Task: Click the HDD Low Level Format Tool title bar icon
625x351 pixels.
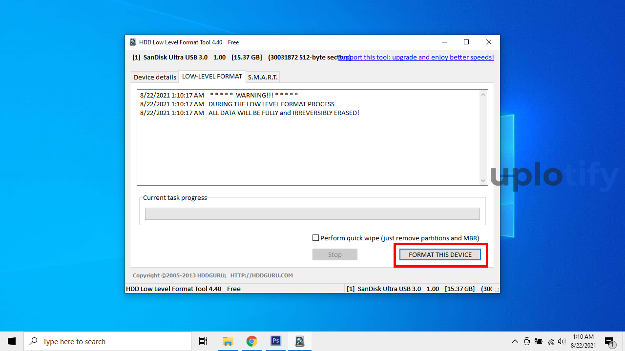Action: click(133, 42)
